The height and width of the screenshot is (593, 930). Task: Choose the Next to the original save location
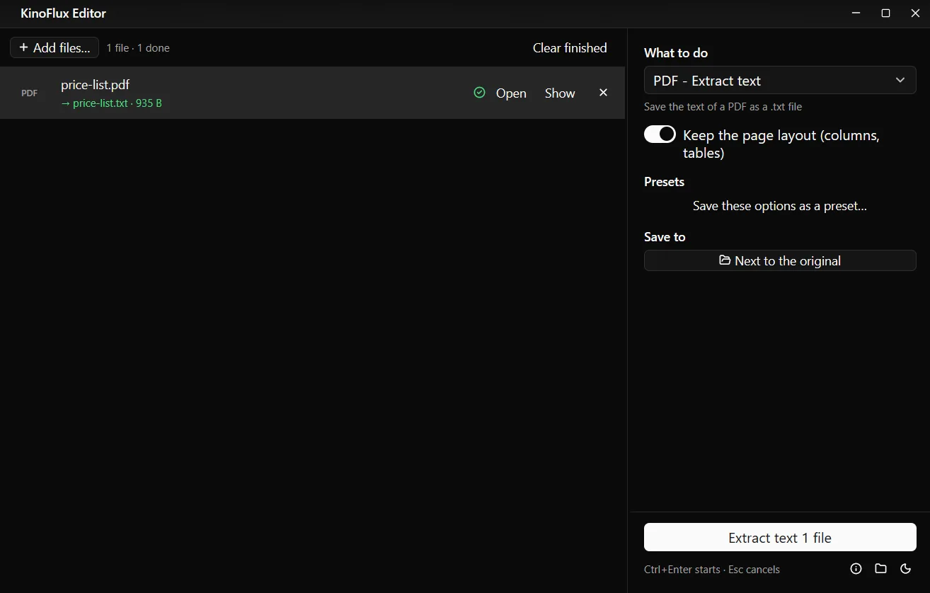(x=780, y=260)
